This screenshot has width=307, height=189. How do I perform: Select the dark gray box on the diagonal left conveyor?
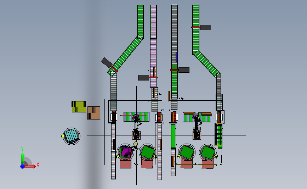click(x=107, y=63)
